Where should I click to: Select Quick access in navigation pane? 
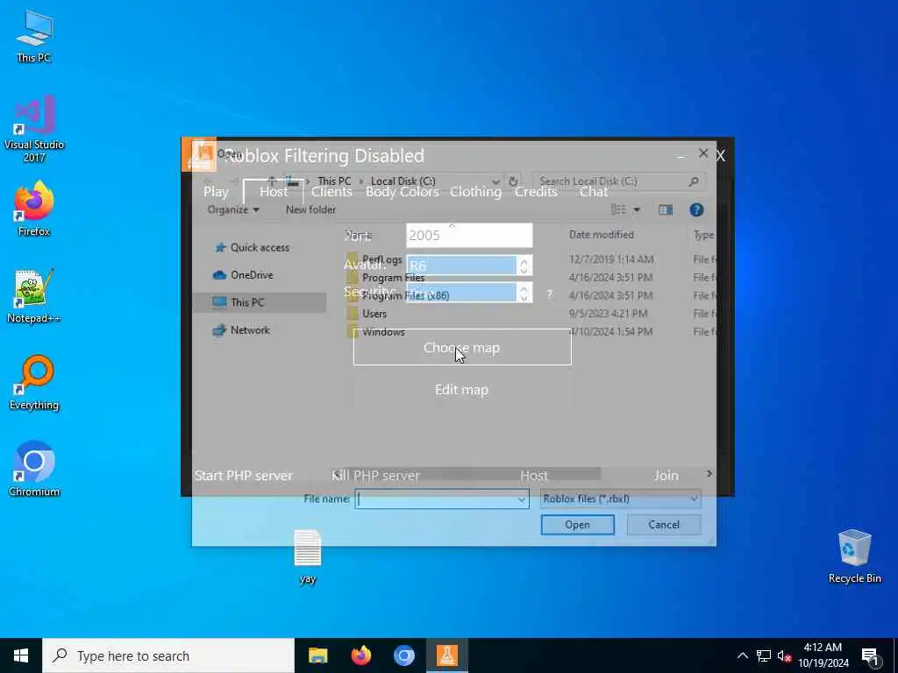click(x=252, y=248)
